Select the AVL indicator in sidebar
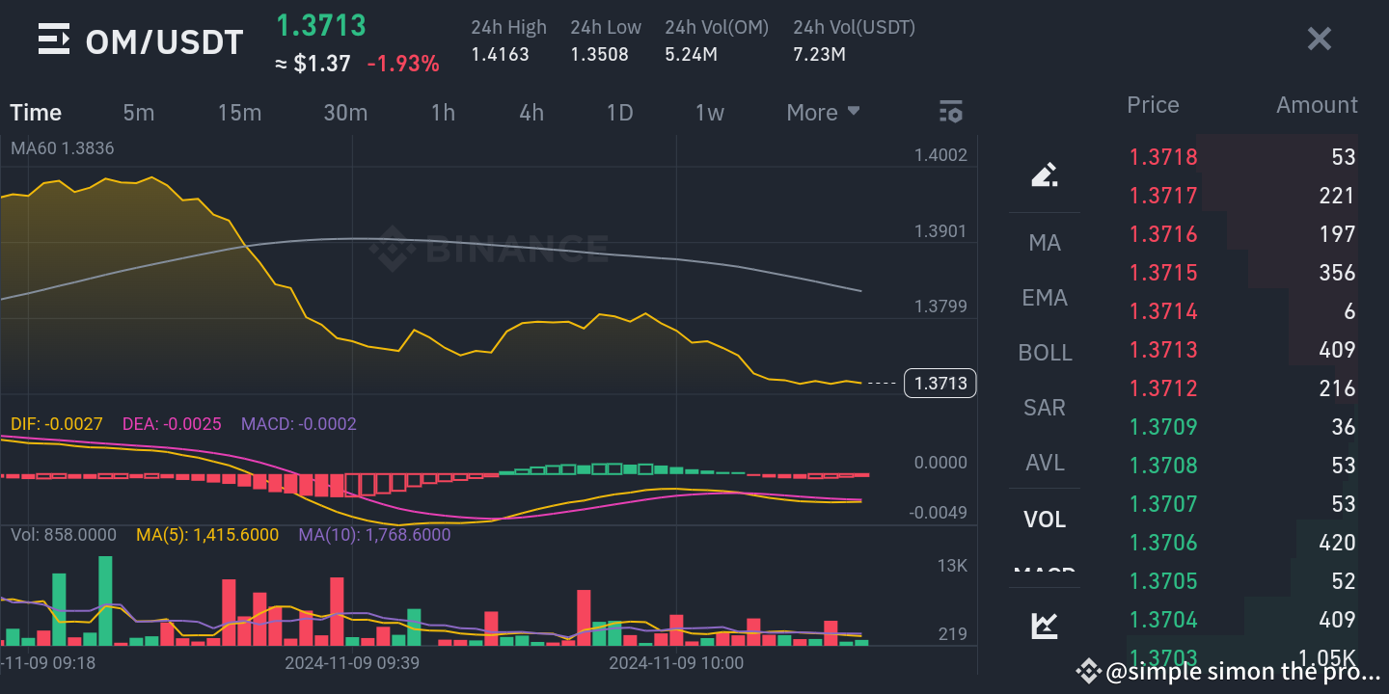Viewport: 1389px width, 694px height. tap(1045, 463)
